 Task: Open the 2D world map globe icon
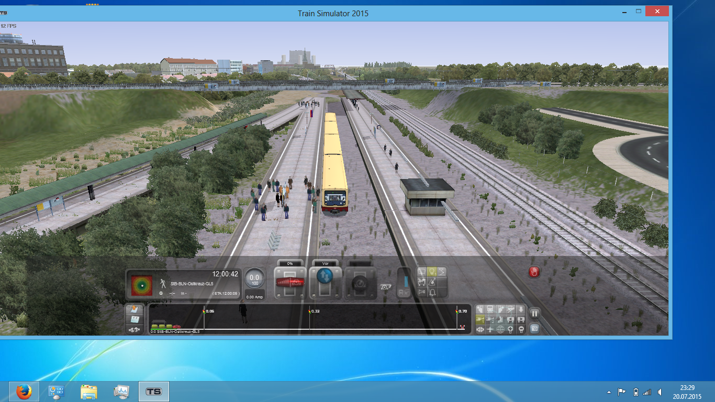pyautogui.click(x=500, y=329)
